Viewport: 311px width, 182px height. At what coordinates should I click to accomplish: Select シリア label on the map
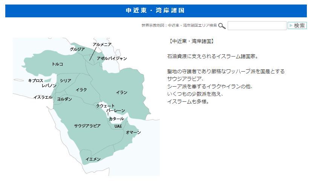(x=66, y=81)
